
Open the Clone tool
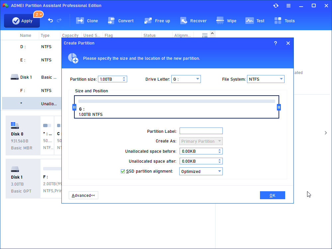tap(87, 21)
